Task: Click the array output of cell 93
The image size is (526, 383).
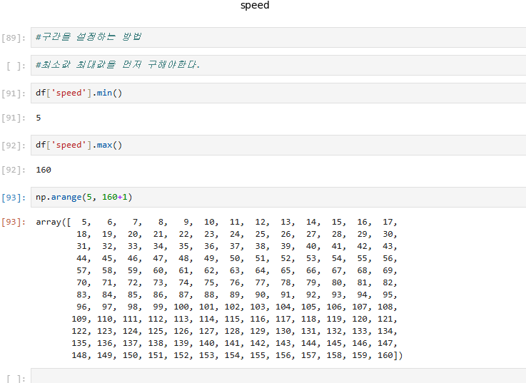Action: coord(219,288)
